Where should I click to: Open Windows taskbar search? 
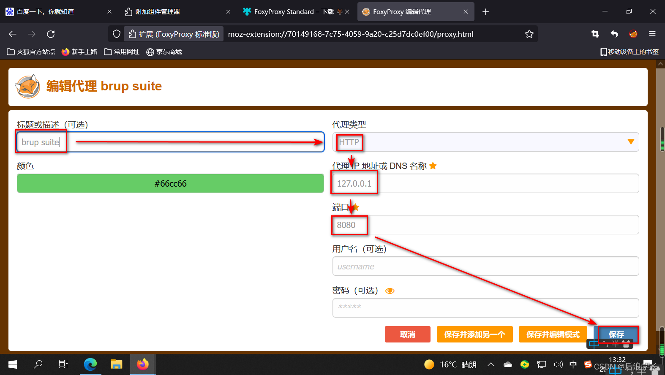(38, 364)
